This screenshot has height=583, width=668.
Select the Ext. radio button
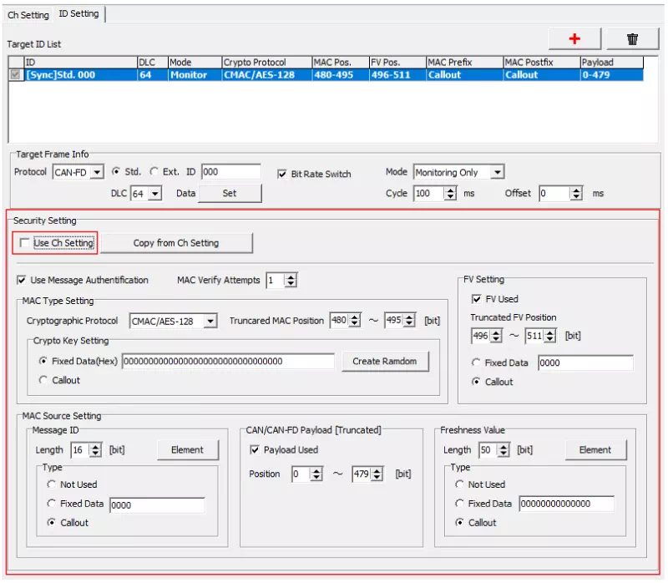(154, 172)
